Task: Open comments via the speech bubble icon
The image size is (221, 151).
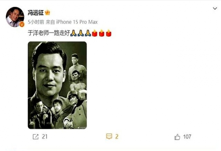Action: [109, 137]
